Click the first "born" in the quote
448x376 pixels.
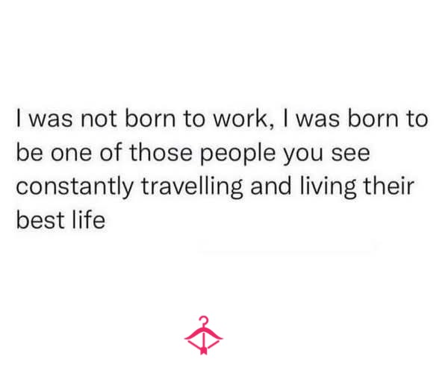(x=150, y=119)
